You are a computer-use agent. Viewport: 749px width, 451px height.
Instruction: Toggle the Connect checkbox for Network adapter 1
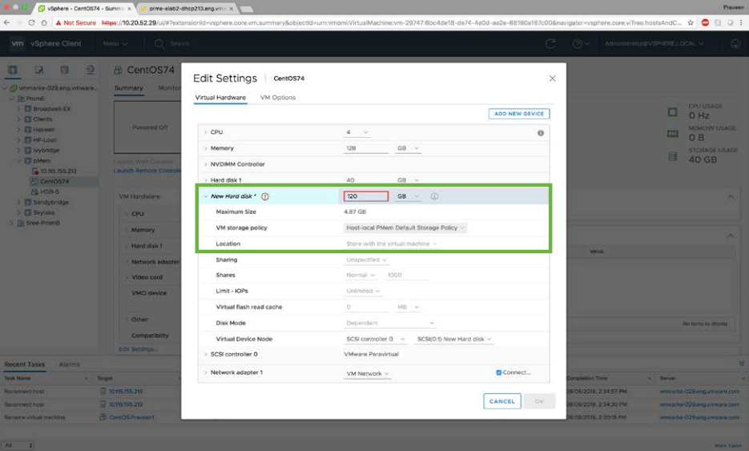pyautogui.click(x=499, y=372)
